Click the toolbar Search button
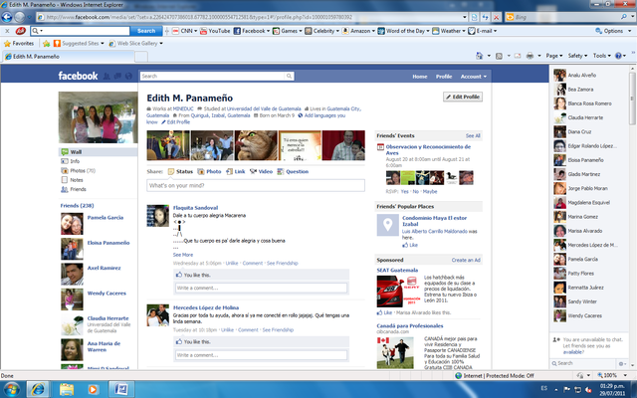Image resolution: width=637 pixels, height=398 pixels. pos(146,31)
